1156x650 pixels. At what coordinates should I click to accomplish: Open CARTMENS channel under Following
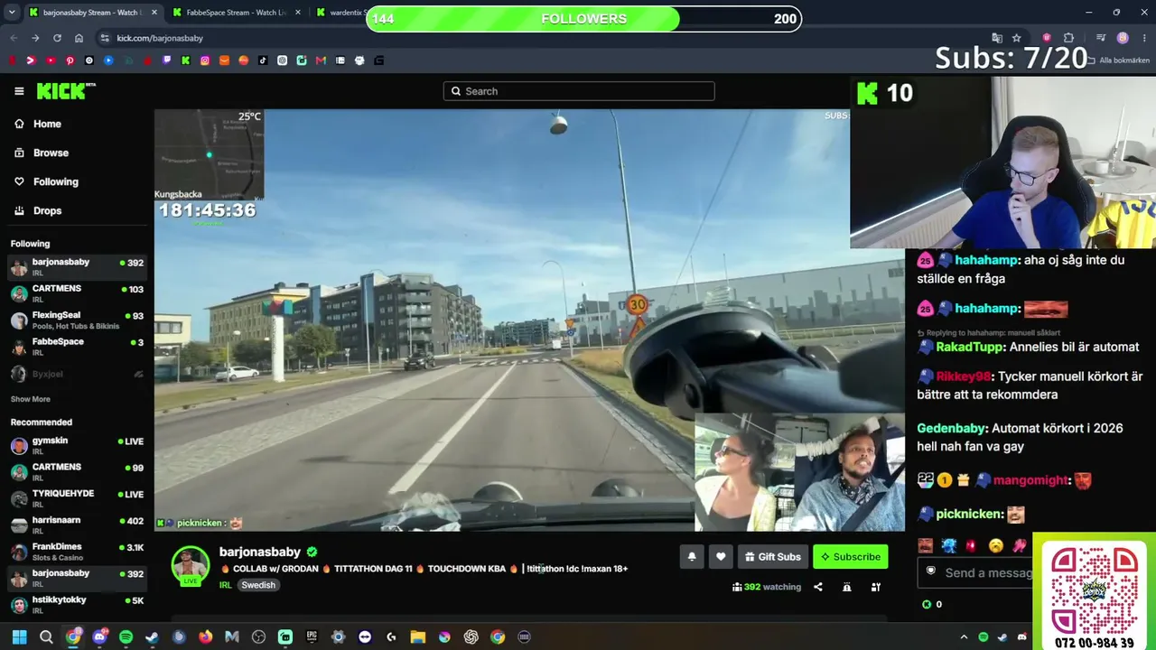tap(77, 293)
